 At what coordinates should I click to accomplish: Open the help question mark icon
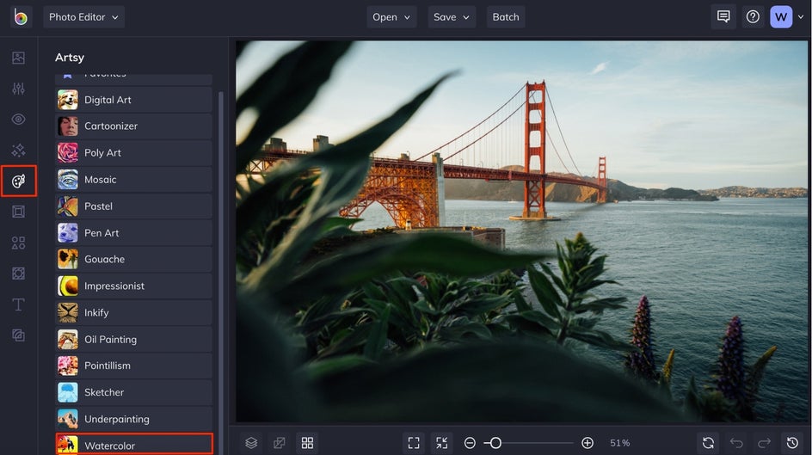[x=753, y=17]
